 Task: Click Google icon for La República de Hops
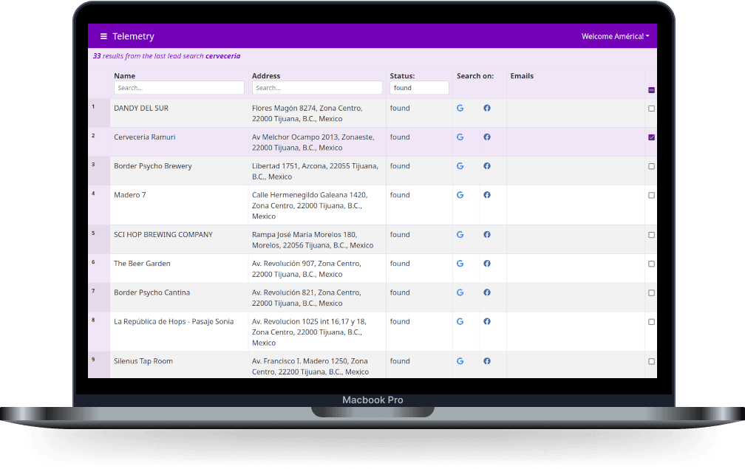(x=460, y=321)
